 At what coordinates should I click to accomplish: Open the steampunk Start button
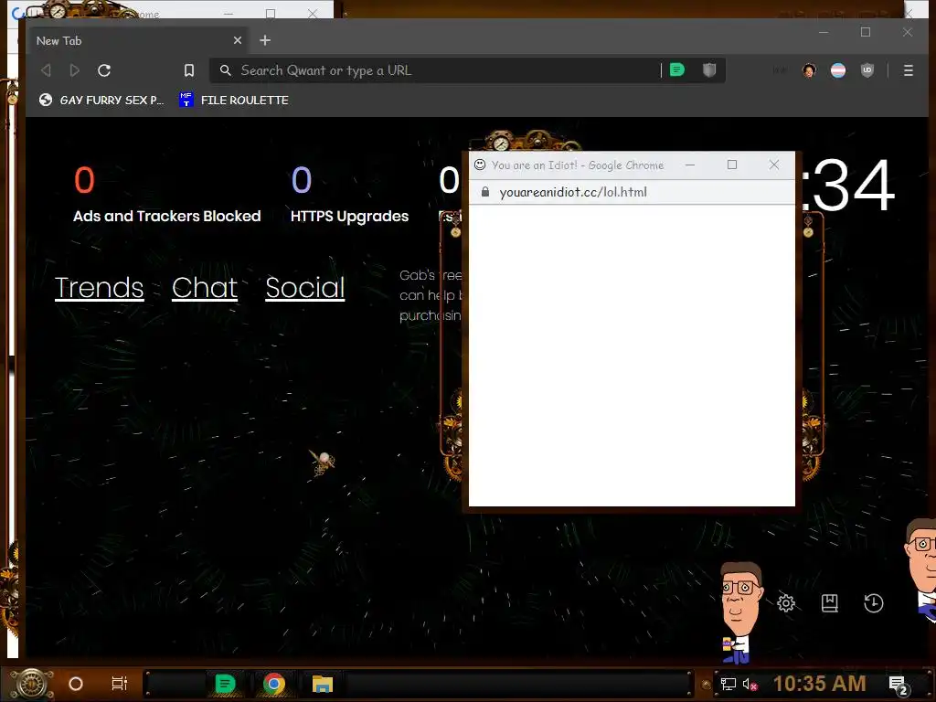[x=31, y=684]
